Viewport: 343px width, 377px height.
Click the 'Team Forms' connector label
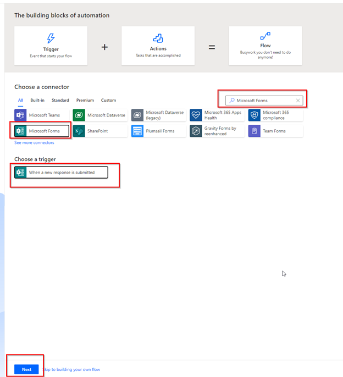(x=274, y=131)
